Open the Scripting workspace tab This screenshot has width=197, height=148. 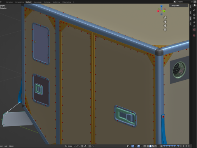click(47, 2)
